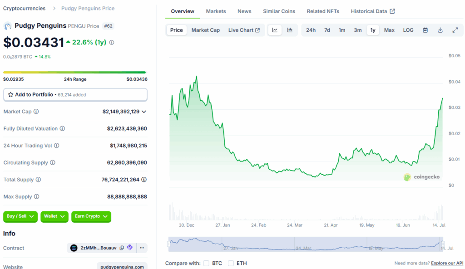The width and height of the screenshot is (465, 269).
Task: Click the star icon in Add to Portfolio
Action: 11,94
